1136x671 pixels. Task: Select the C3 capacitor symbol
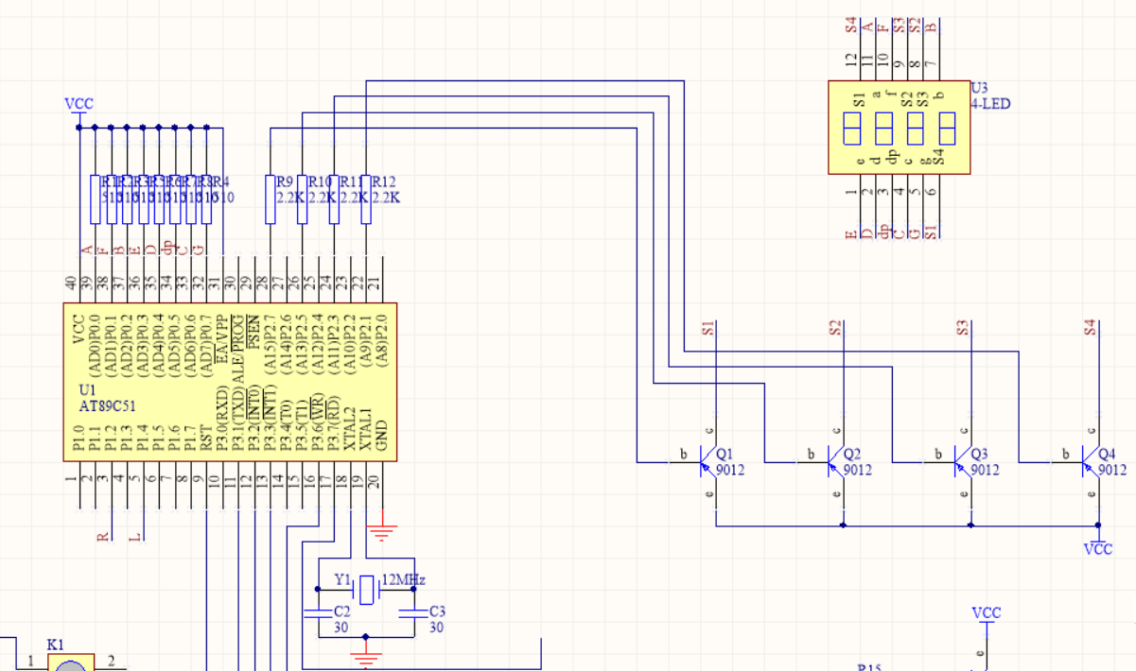pos(413,612)
